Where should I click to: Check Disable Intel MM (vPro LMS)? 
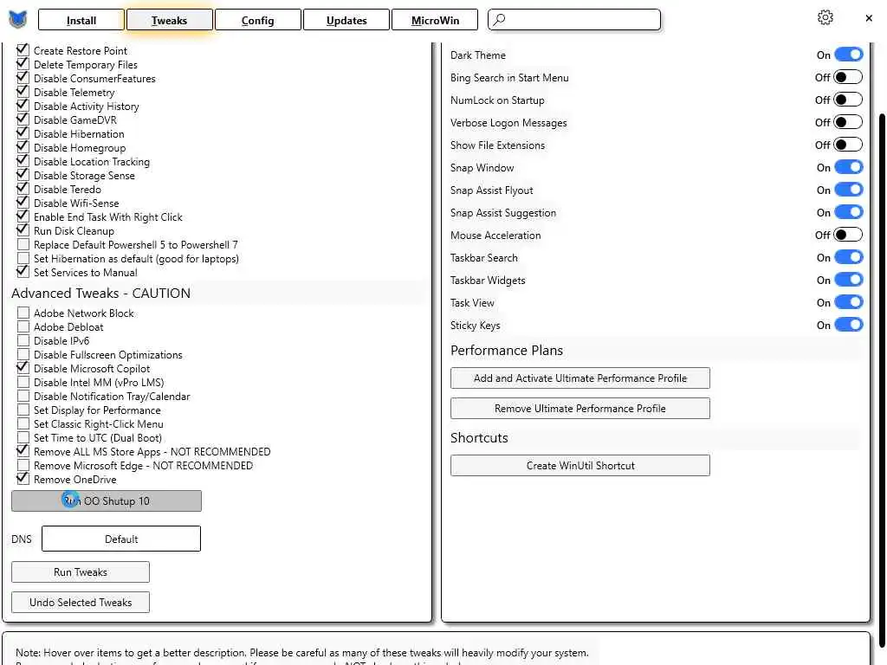coord(23,382)
